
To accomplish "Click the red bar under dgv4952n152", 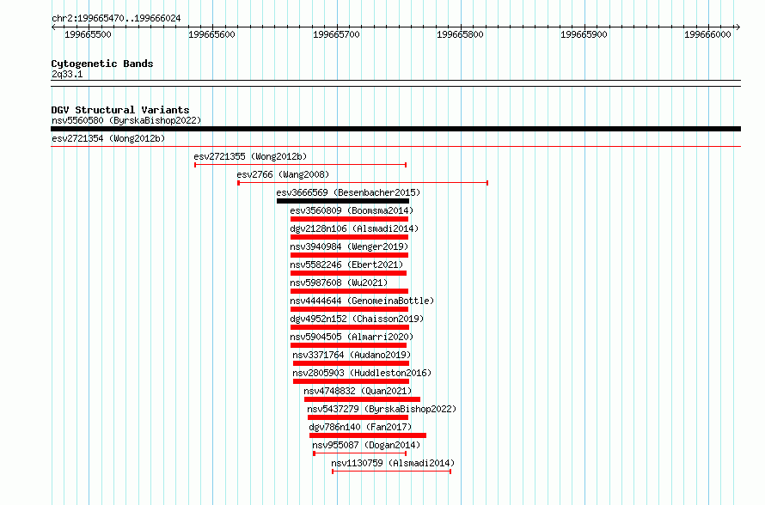I will tap(350, 327).
